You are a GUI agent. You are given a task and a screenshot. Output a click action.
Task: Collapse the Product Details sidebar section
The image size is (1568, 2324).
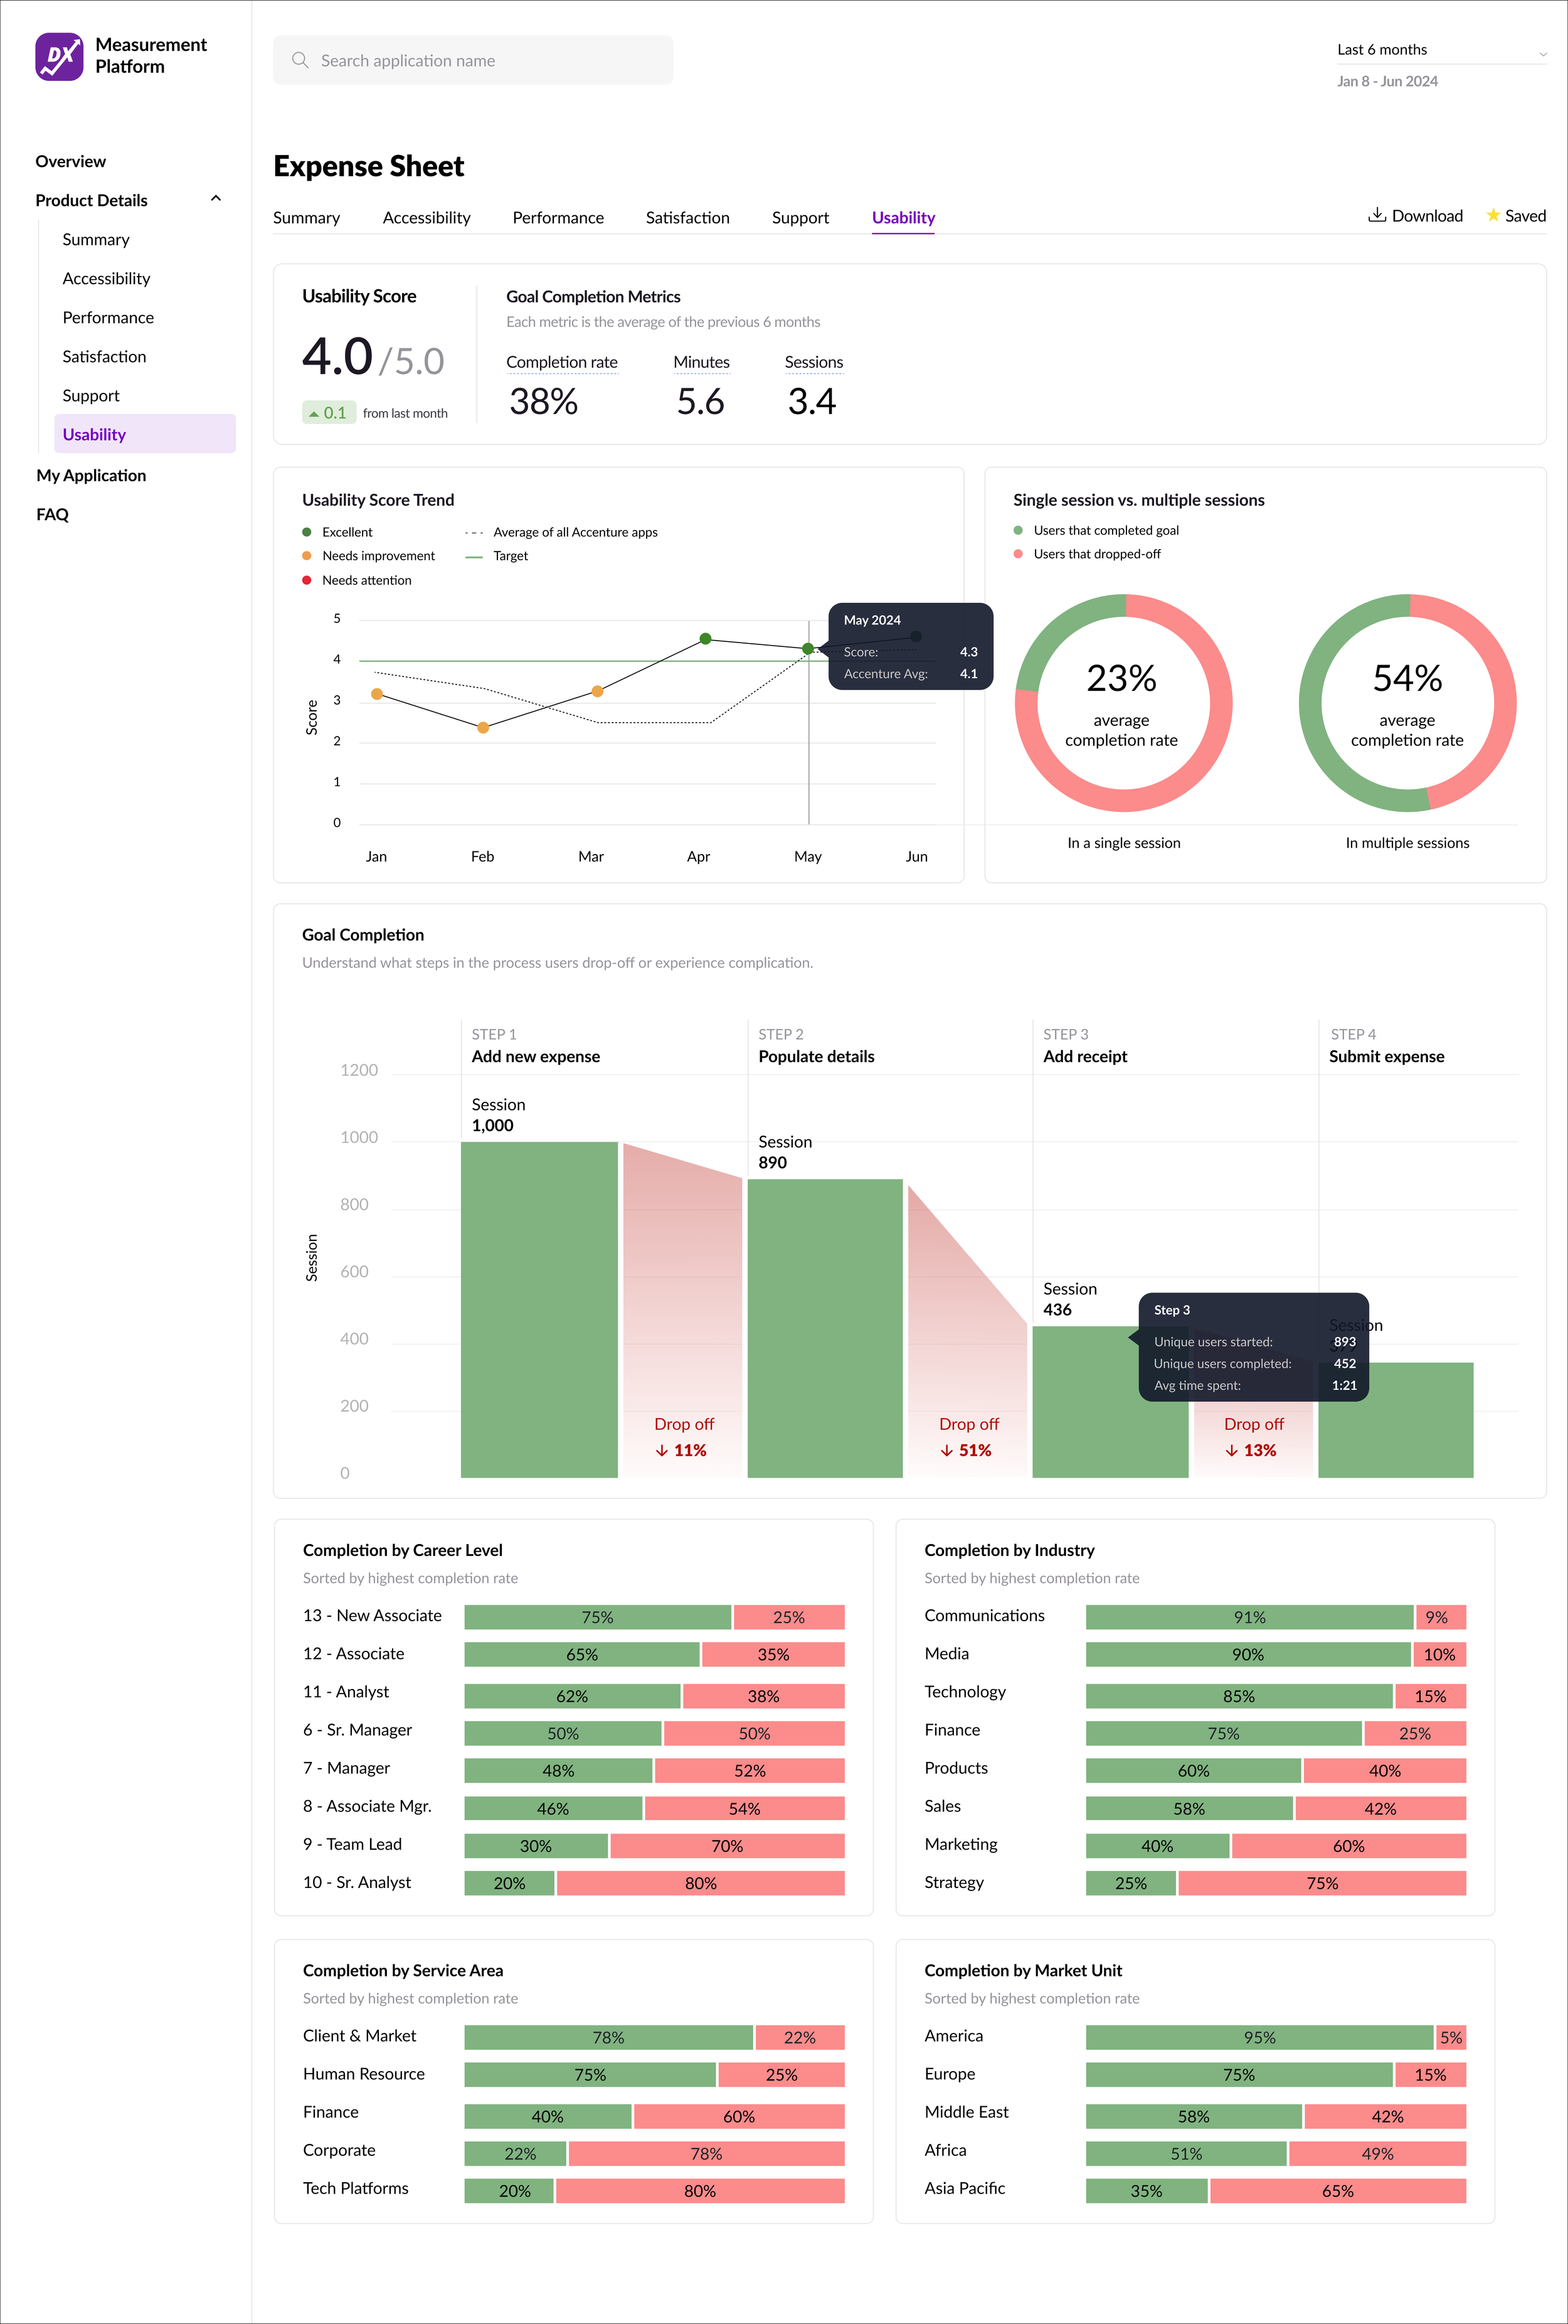coord(215,199)
